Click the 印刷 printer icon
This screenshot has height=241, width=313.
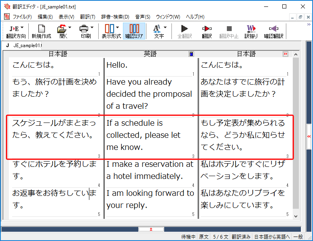[84, 29]
